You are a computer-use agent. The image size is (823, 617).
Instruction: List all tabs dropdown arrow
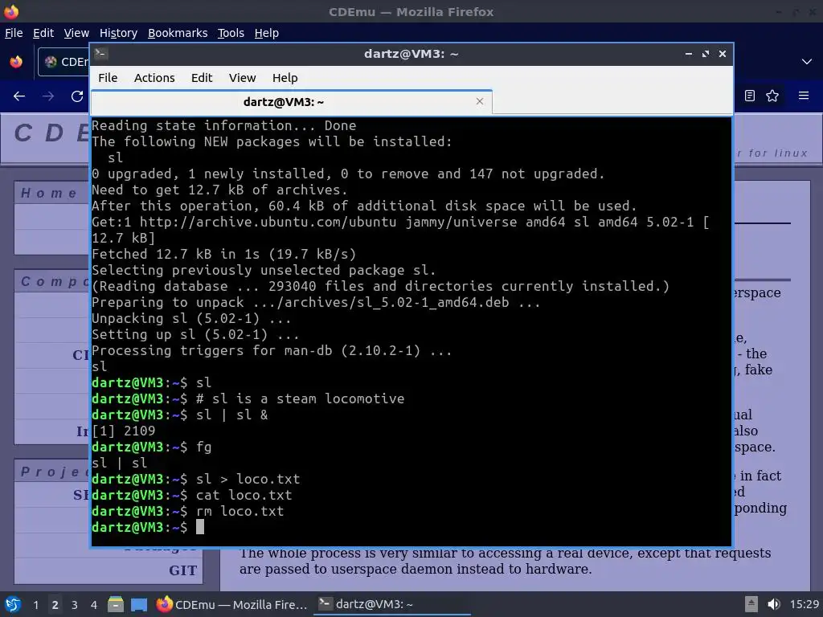click(x=807, y=62)
